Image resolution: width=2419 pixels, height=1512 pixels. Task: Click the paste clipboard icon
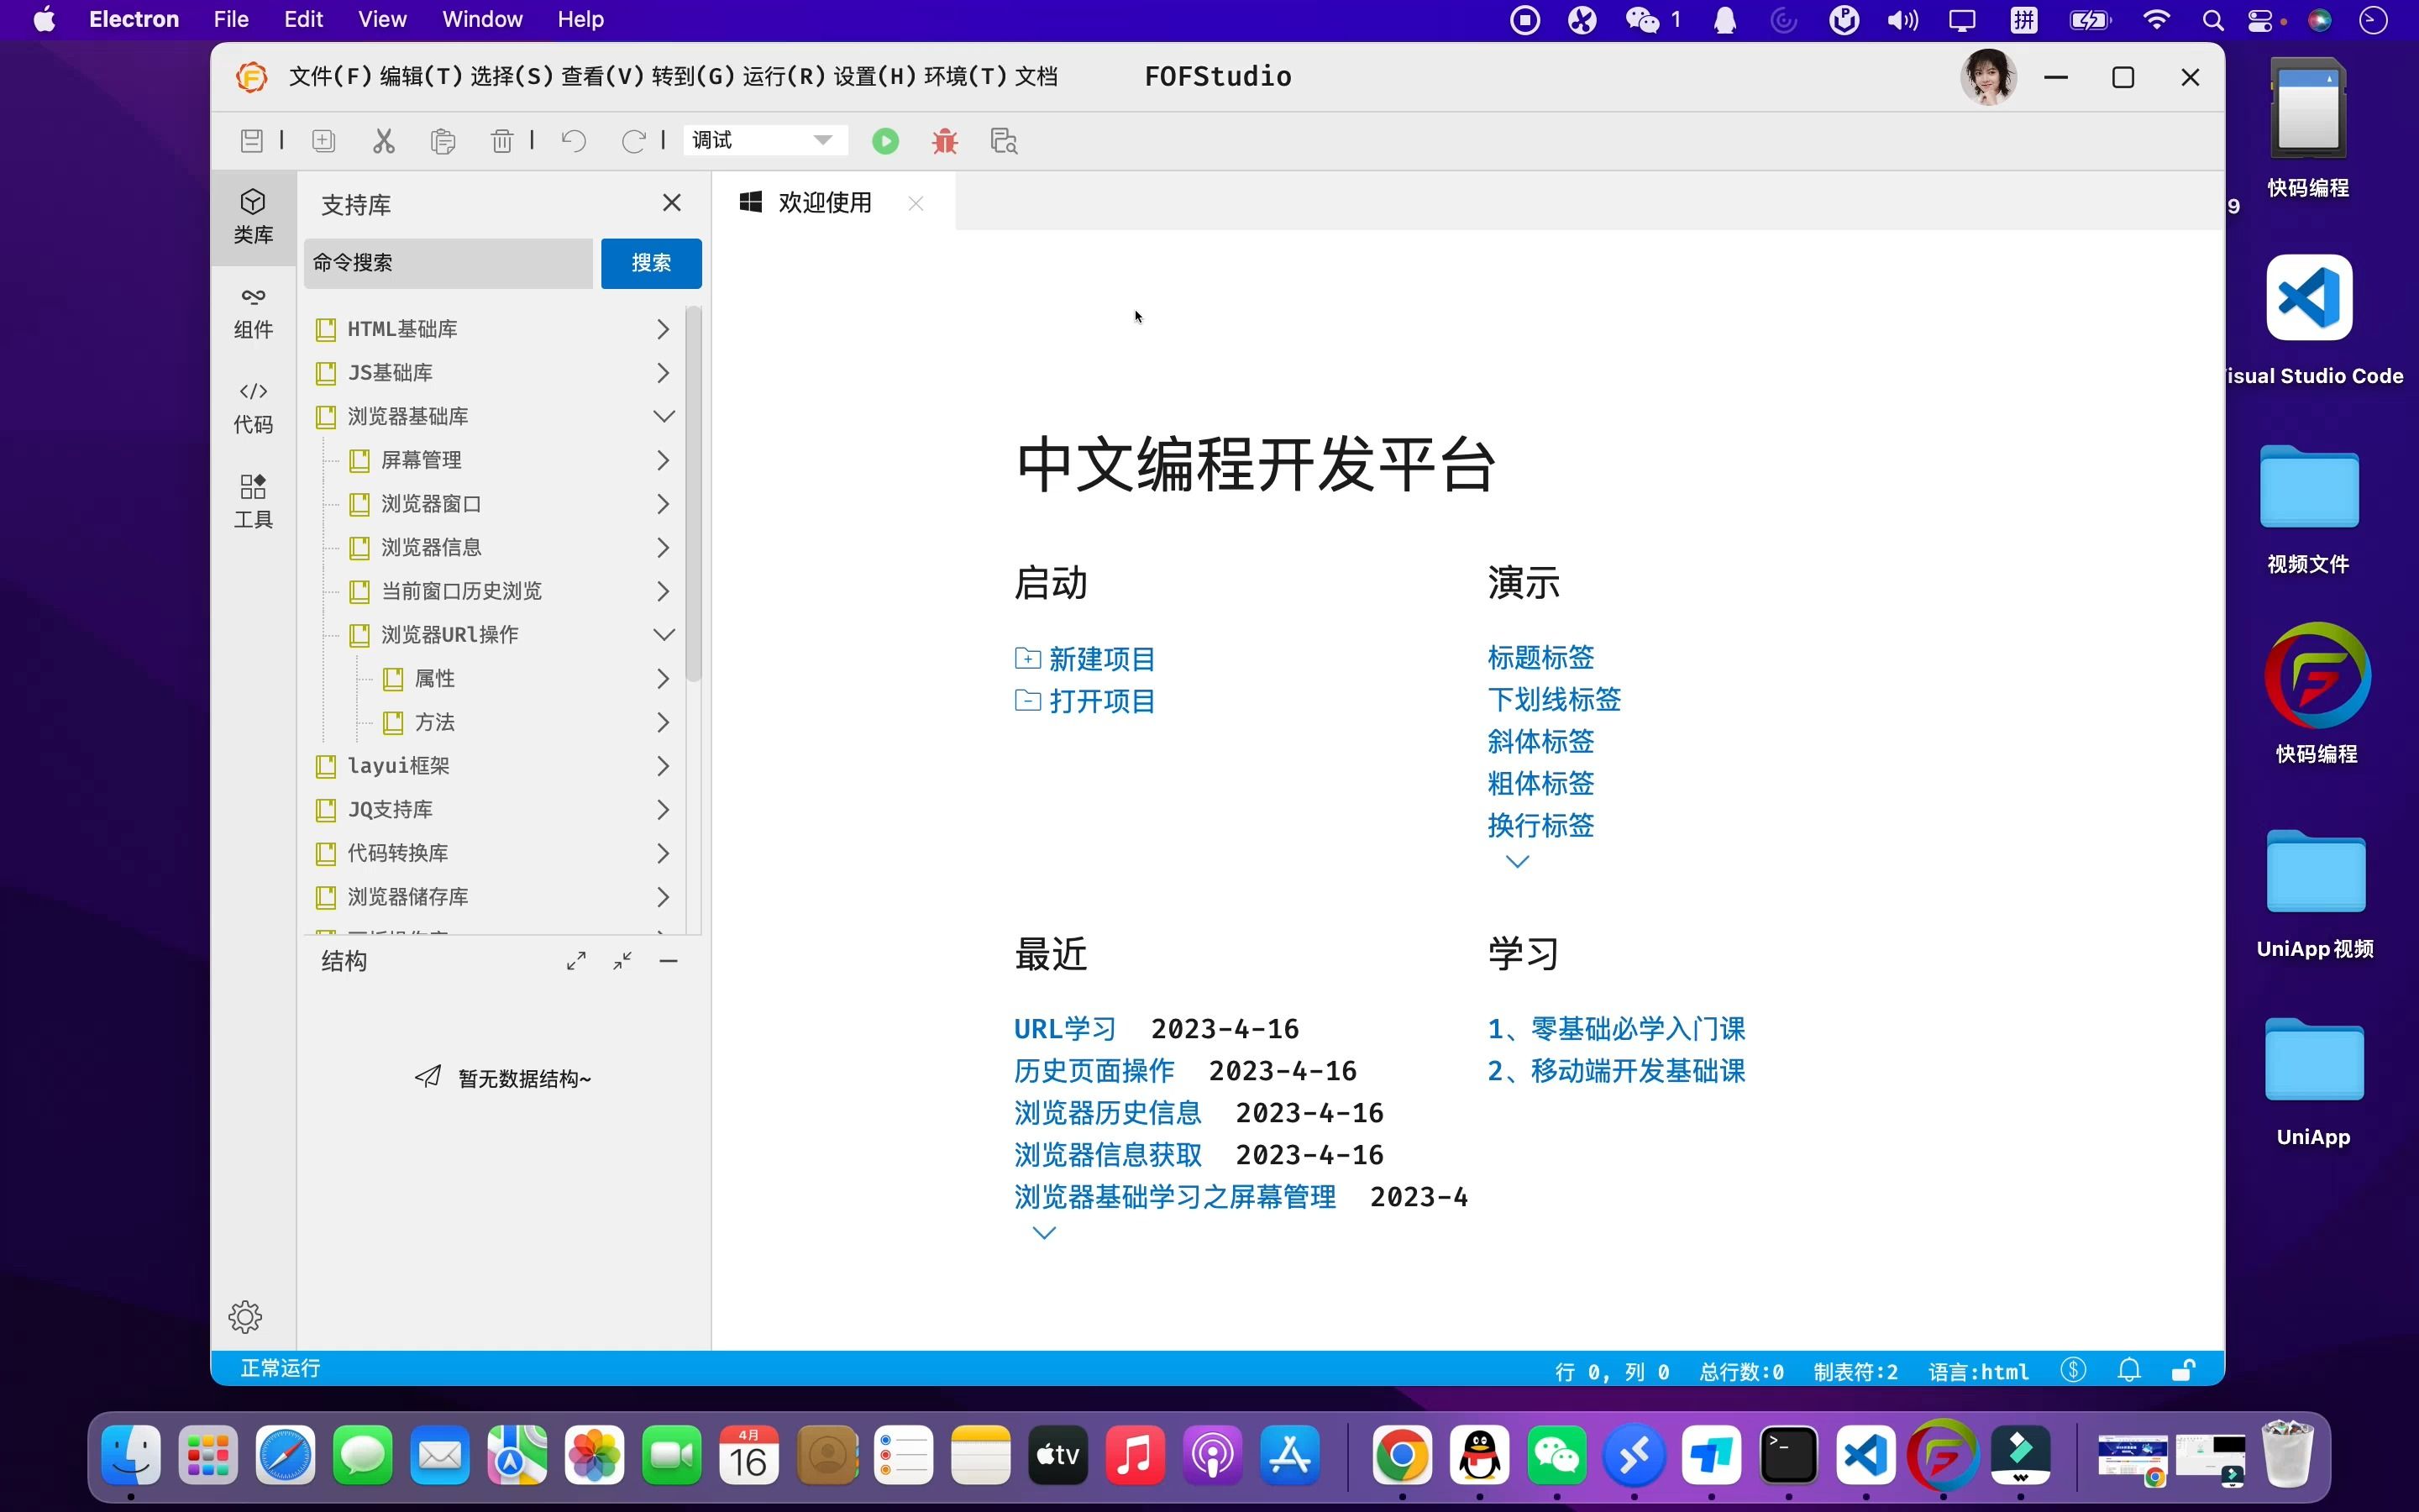(443, 141)
